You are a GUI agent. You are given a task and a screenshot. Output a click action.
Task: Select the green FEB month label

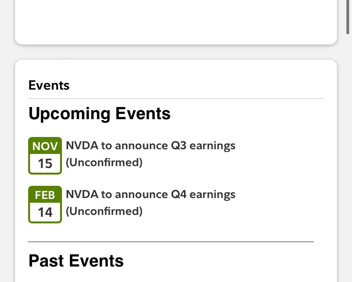click(45, 195)
